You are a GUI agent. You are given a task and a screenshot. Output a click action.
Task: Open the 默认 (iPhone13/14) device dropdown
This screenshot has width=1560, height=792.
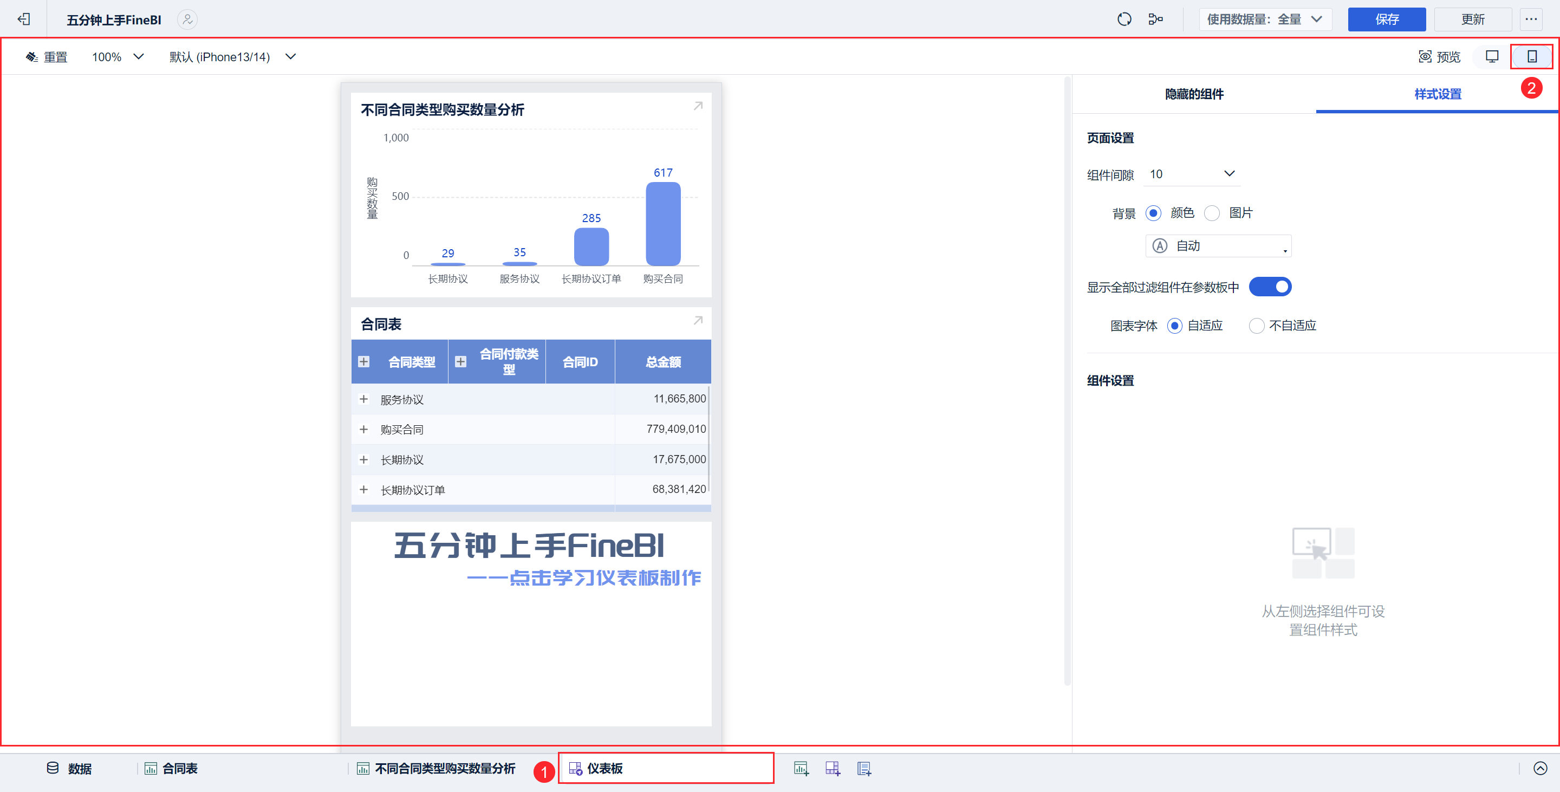(232, 57)
